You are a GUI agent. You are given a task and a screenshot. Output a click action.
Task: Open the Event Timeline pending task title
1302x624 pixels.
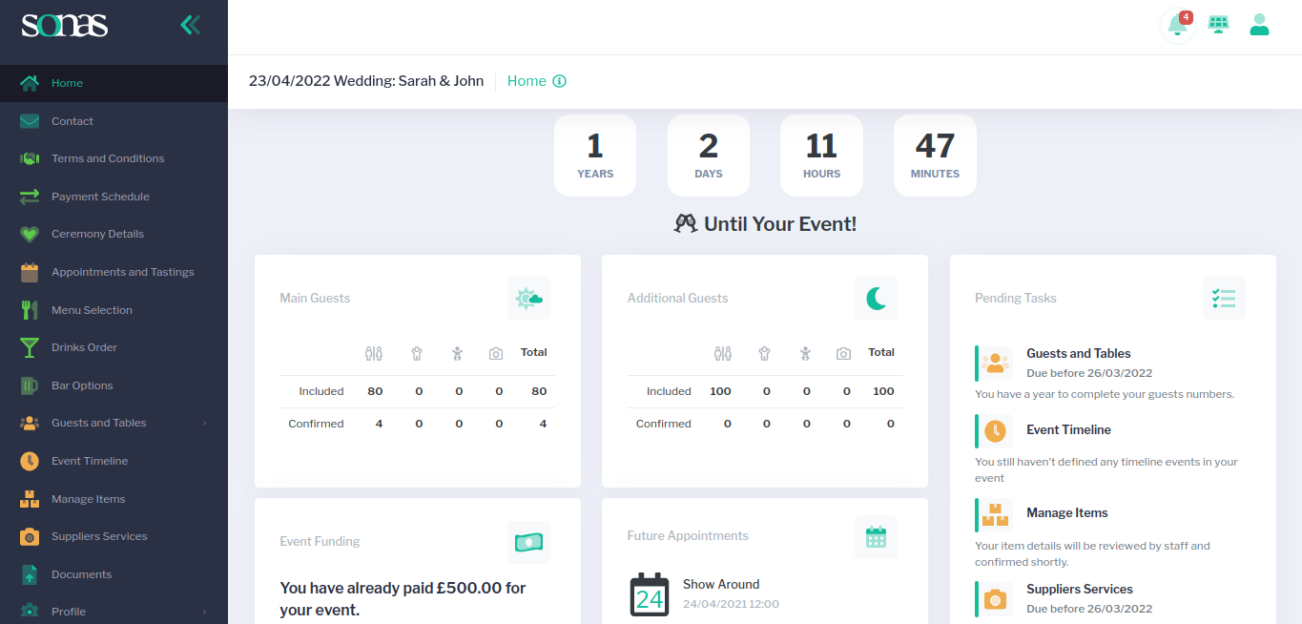coord(1068,430)
